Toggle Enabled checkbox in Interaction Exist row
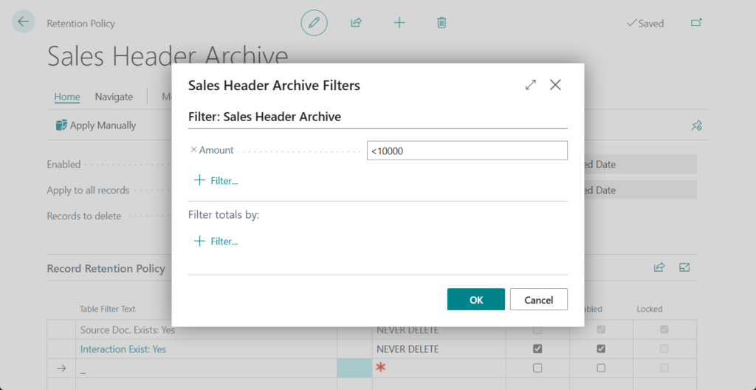Image resolution: width=756 pixels, height=390 pixels. pyautogui.click(x=601, y=349)
